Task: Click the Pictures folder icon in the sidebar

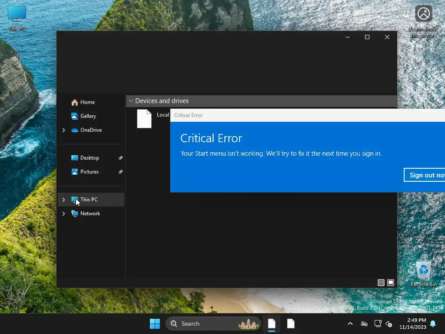Action: point(75,172)
